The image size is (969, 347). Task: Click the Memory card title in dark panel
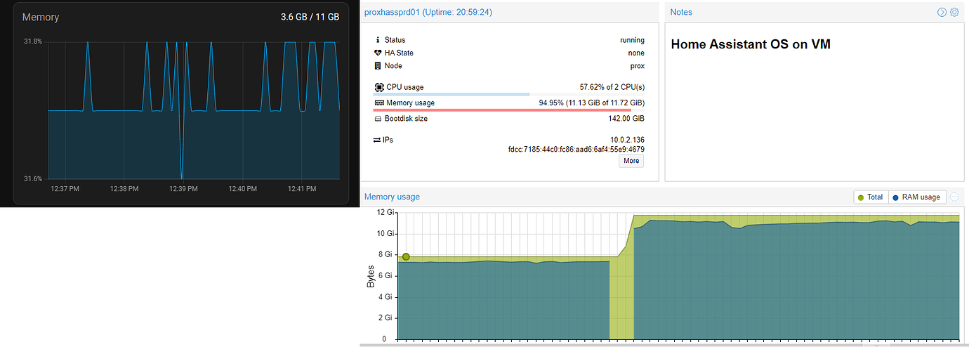[x=41, y=17]
